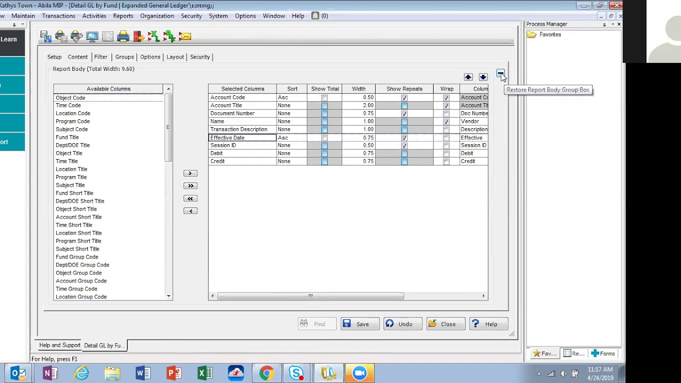681x383 pixels.
Task: Click the notification bell icon in menu bar
Action: [315, 16]
